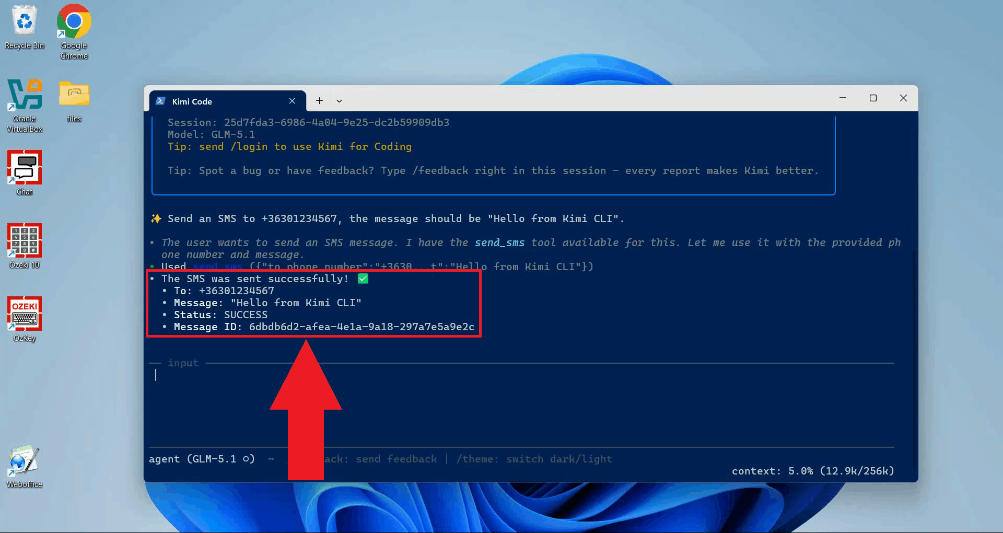Open the Ozeki 10 desktop shortcut
The image size is (1003, 533).
point(25,246)
